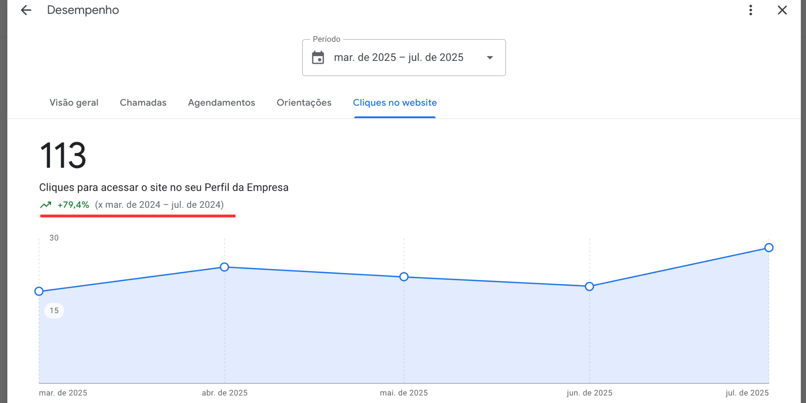Open the date range mar. de 2025 – jul. de 2025
The width and height of the screenshot is (806, 403).
399,58
